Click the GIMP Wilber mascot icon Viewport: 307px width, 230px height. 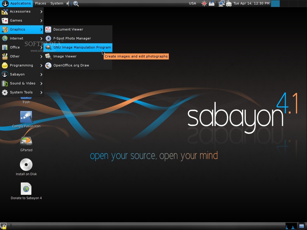[x=48, y=48]
